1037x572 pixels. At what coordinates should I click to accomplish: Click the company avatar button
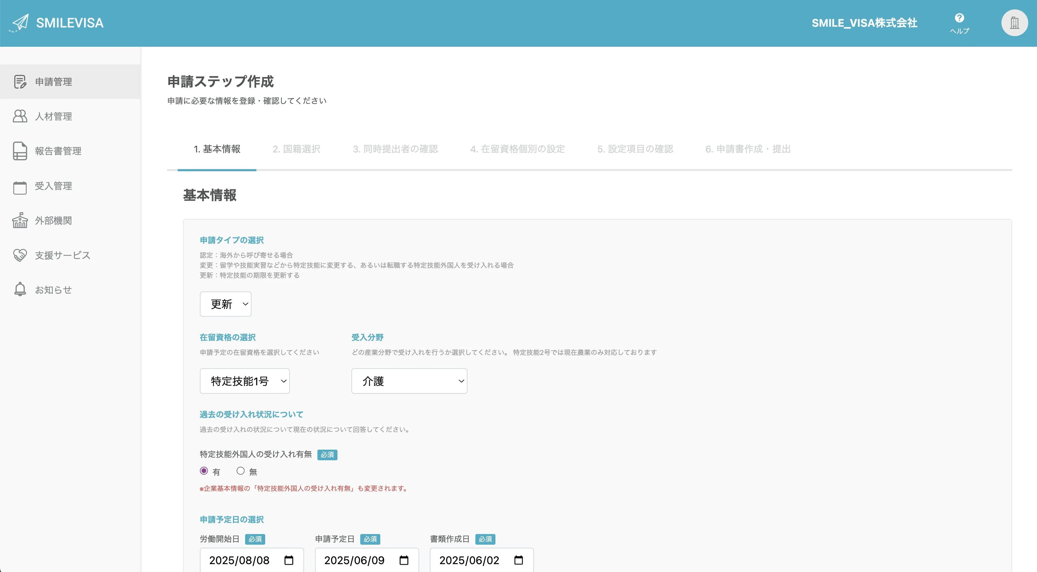1015,23
